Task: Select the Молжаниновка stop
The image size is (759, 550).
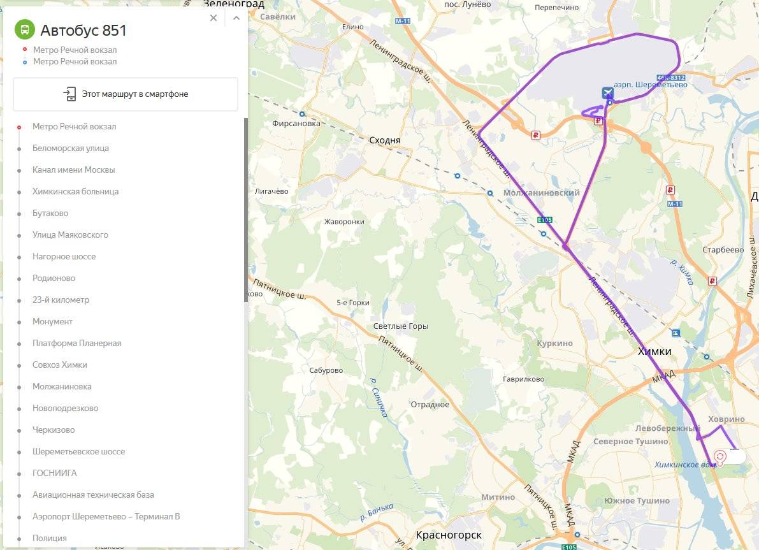Action: click(x=61, y=387)
